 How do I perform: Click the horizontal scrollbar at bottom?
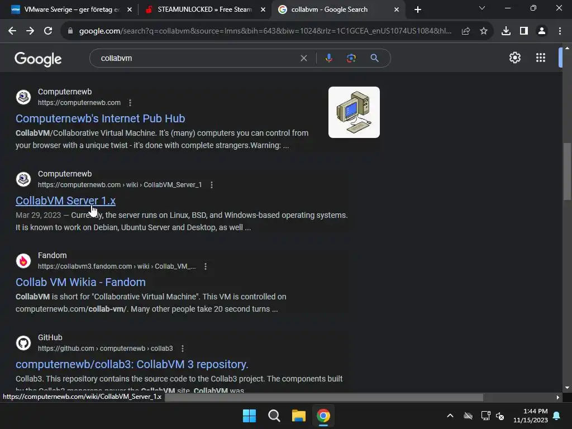click(324, 397)
